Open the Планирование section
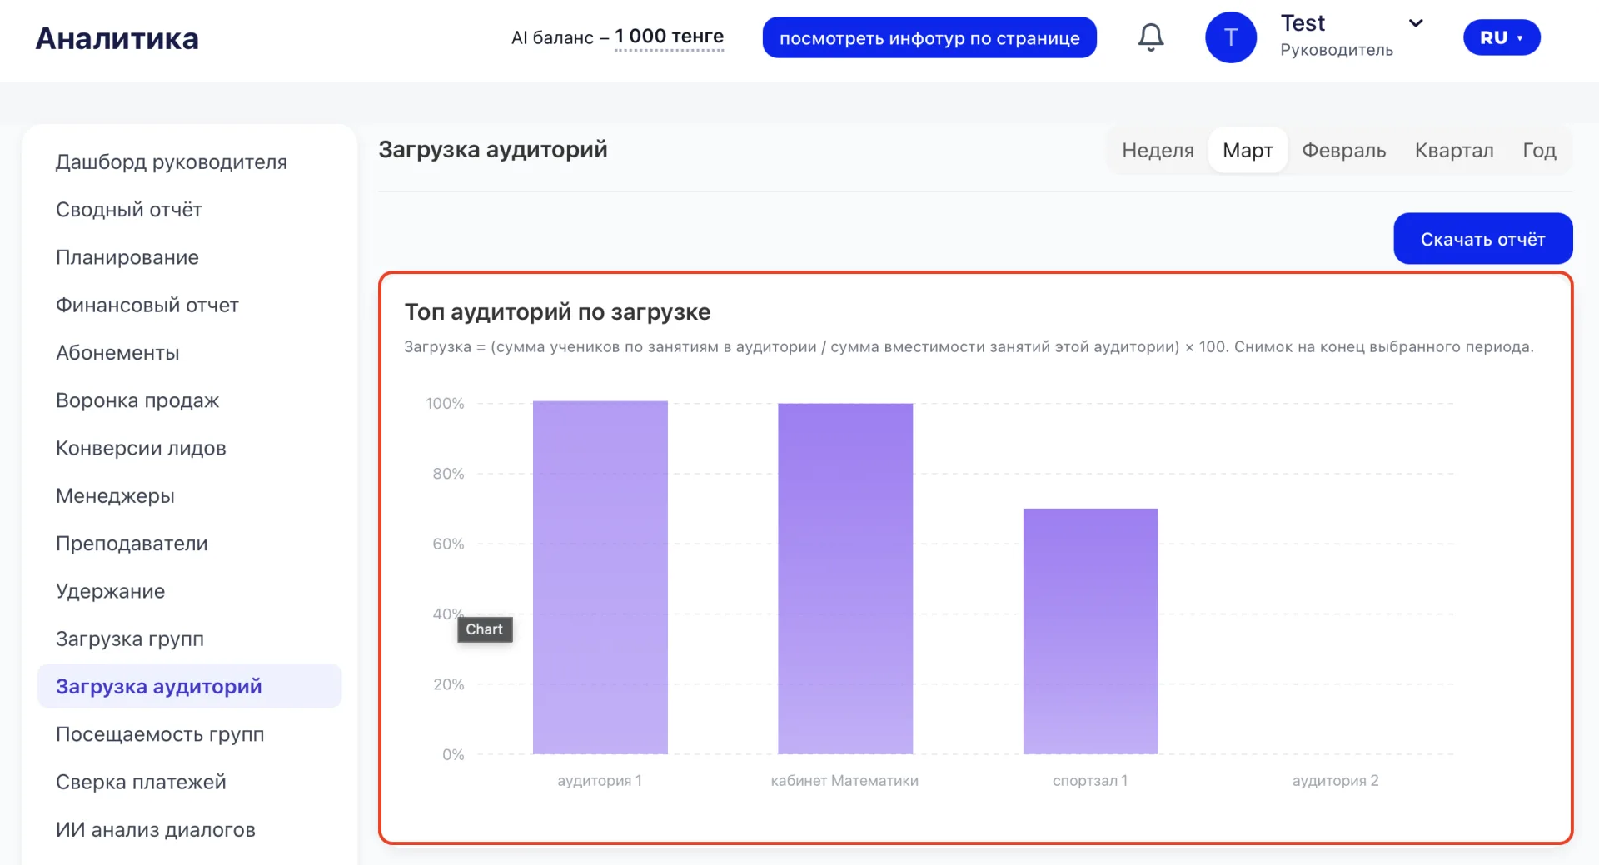The image size is (1599, 865). 127,257
